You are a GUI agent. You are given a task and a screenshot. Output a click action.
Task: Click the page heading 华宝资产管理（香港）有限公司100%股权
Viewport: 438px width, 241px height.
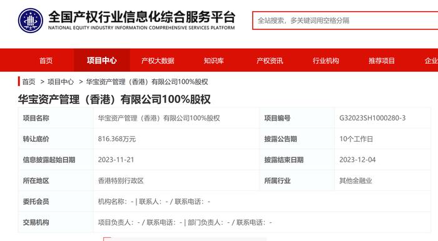click(x=115, y=99)
